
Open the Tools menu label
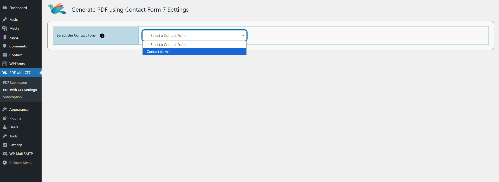coord(14,136)
